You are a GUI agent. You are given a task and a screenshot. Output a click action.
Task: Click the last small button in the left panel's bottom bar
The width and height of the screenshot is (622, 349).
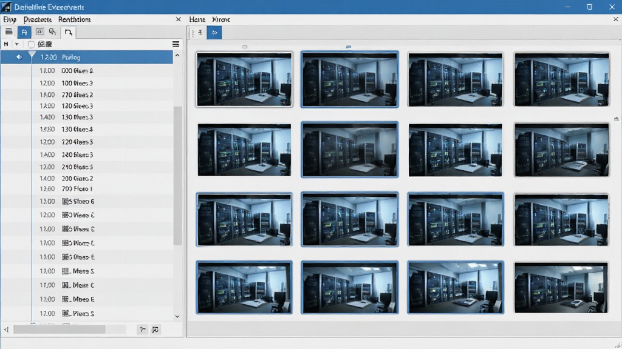(155, 329)
